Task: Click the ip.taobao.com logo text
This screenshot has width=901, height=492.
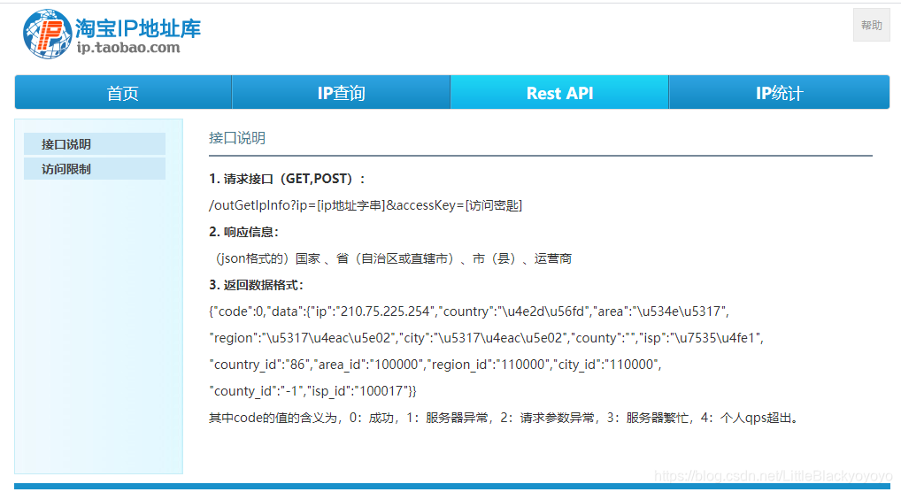Action: point(128,48)
